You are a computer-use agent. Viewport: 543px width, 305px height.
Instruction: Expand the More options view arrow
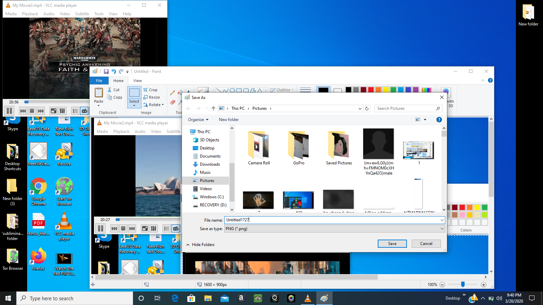coord(425,120)
